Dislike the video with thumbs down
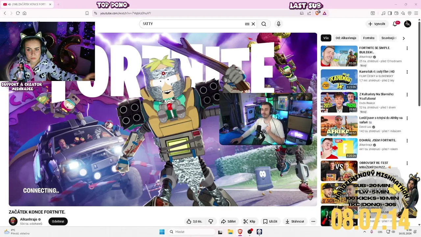The height and width of the screenshot is (237, 421). 211,222
